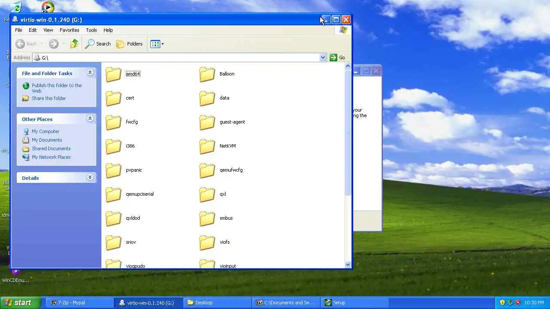Screen dimensions: 550x309
Task: Open the Tools menu
Action: [x=92, y=30]
